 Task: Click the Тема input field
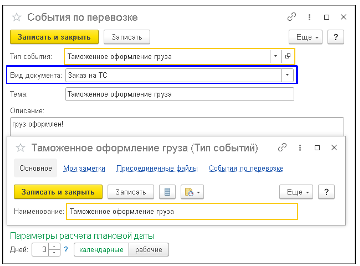[x=180, y=94]
